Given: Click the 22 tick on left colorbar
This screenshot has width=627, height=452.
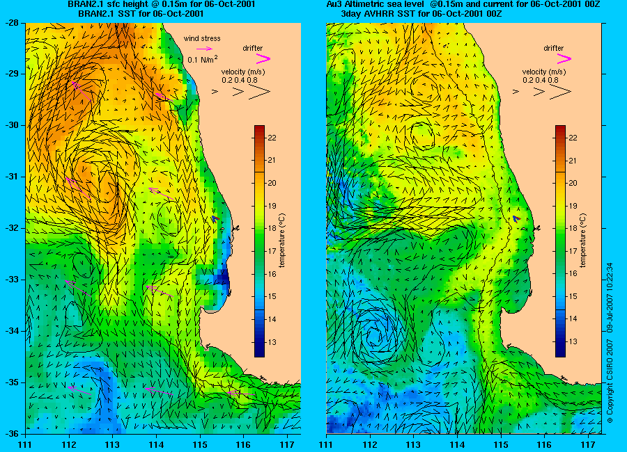Looking at the screenshot, I should (x=272, y=138).
